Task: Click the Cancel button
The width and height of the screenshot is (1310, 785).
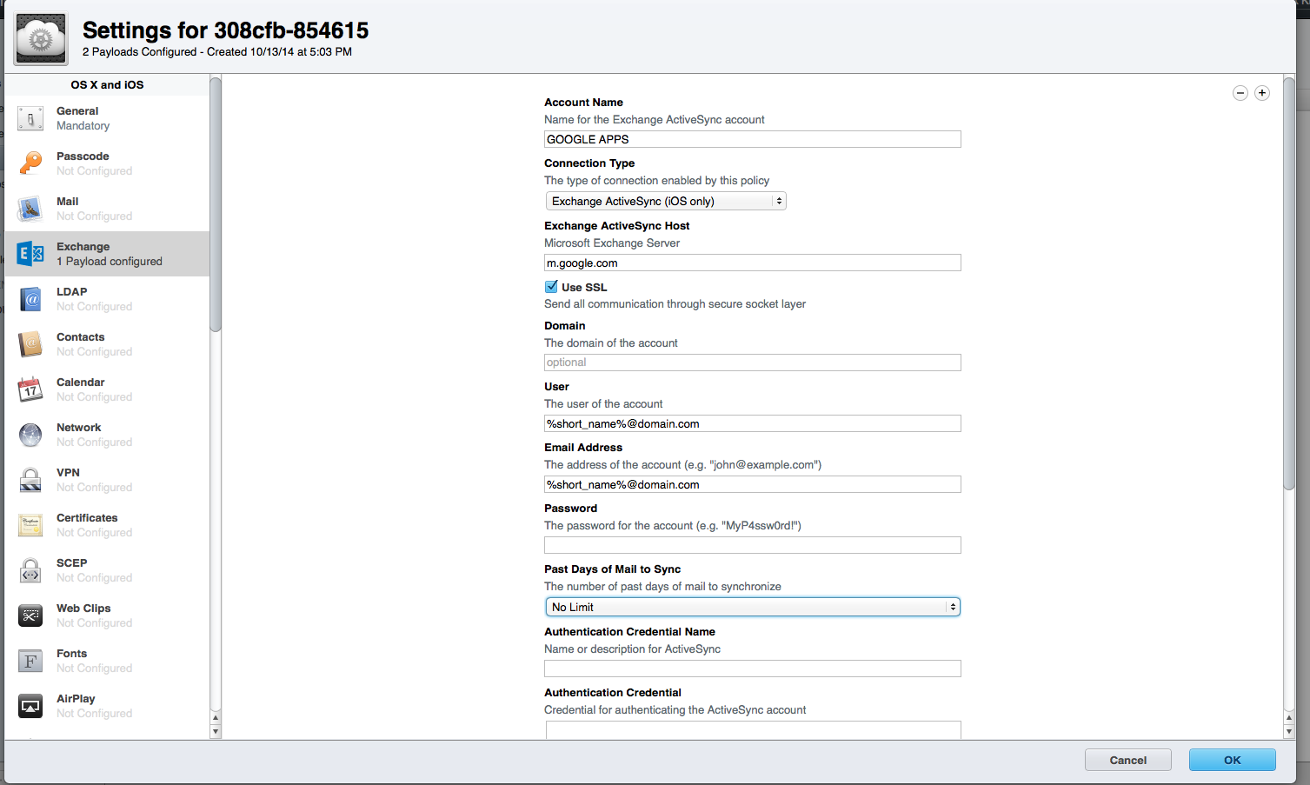Action: pos(1127,760)
